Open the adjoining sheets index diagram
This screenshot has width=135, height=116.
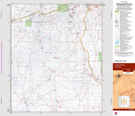[x=124, y=102]
